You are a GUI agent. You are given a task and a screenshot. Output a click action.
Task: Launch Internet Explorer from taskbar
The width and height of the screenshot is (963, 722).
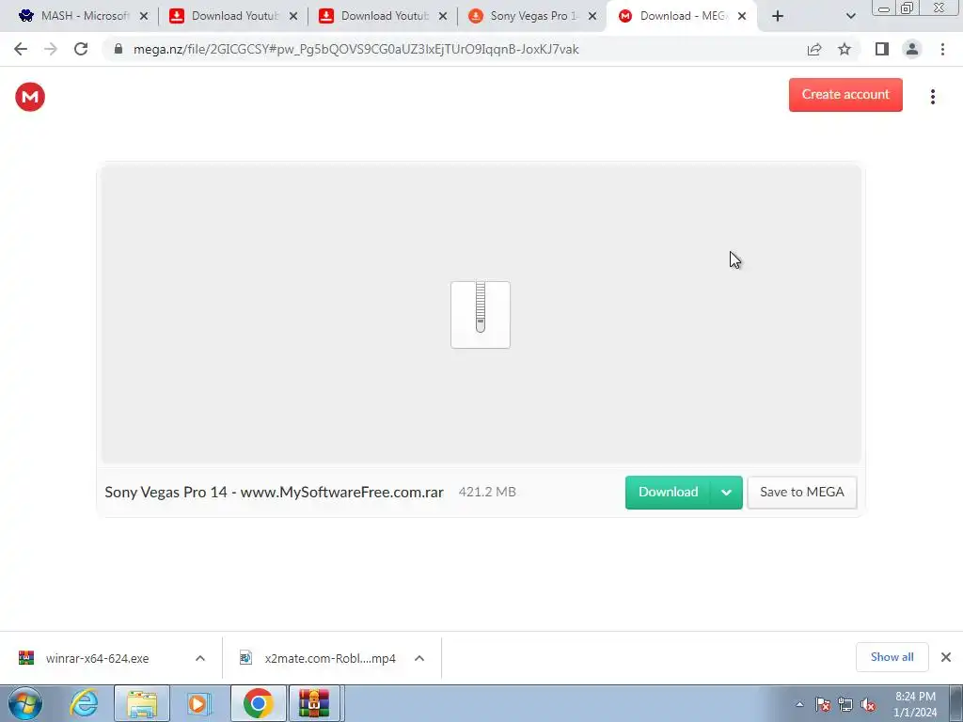[84, 703]
